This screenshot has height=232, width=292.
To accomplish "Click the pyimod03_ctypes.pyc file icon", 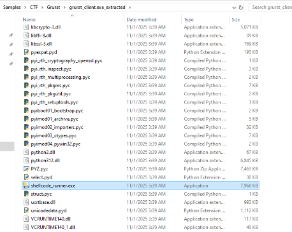I will [x=26, y=135].
